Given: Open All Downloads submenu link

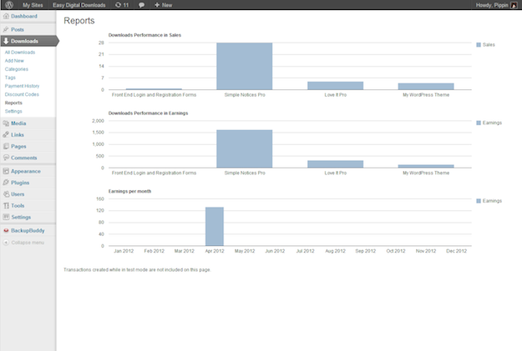Looking at the screenshot, I should pyautogui.click(x=20, y=53).
